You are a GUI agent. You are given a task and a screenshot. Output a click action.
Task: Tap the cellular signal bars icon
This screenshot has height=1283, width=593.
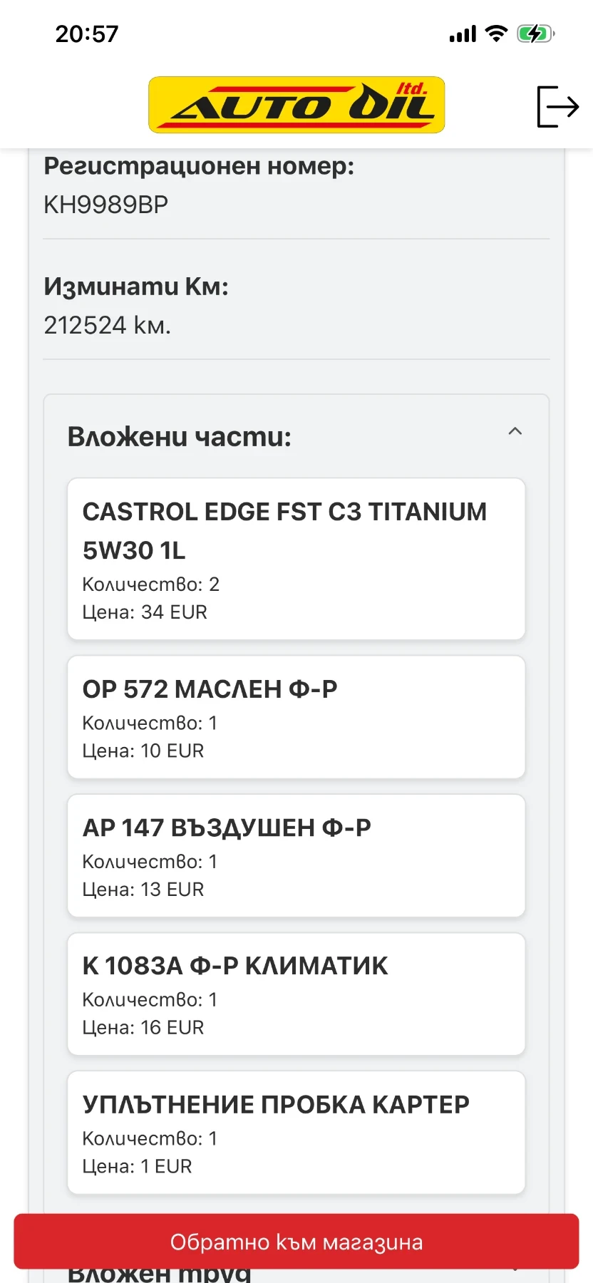[x=463, y=34]
